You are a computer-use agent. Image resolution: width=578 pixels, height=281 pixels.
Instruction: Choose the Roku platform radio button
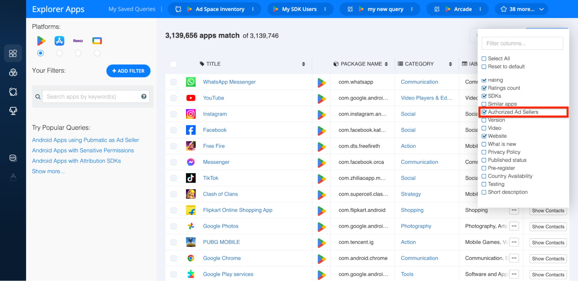click(78, 53)
